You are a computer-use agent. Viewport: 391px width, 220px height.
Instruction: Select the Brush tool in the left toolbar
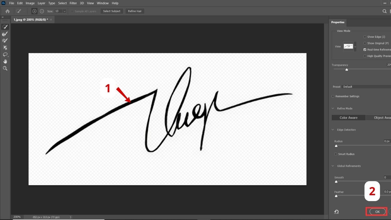(x=5, y=40)
